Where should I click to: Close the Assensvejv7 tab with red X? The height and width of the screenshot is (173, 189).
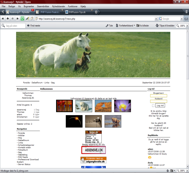click(33, 10)
